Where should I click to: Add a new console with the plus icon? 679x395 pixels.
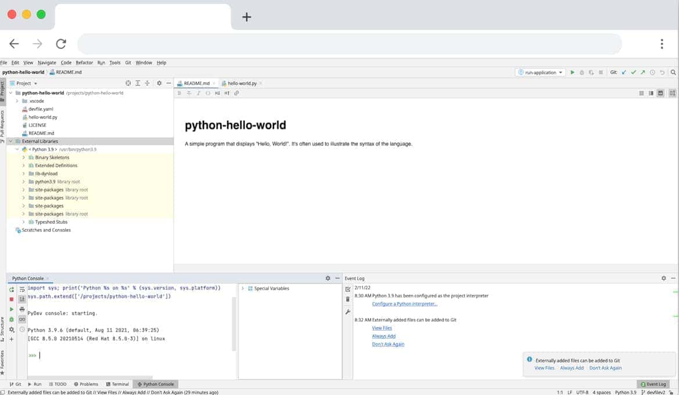pyautogui.click(x=12, y=339)
